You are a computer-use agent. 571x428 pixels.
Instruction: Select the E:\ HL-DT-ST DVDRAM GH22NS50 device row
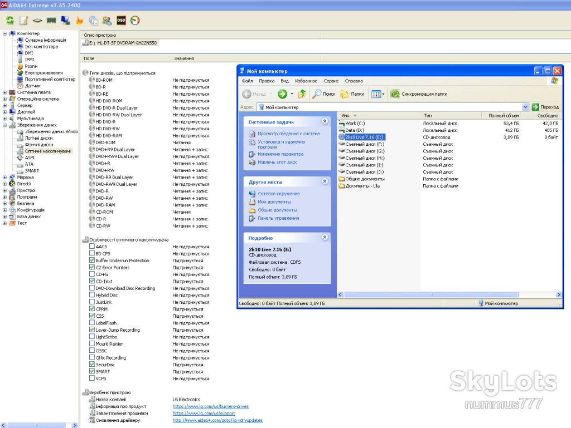click(120, 43)
